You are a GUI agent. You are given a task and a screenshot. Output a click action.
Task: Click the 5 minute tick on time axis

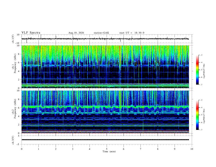click(x=107, y=149)
